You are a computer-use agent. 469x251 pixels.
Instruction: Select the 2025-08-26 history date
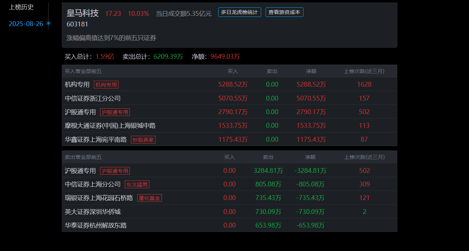coord(26,24)
